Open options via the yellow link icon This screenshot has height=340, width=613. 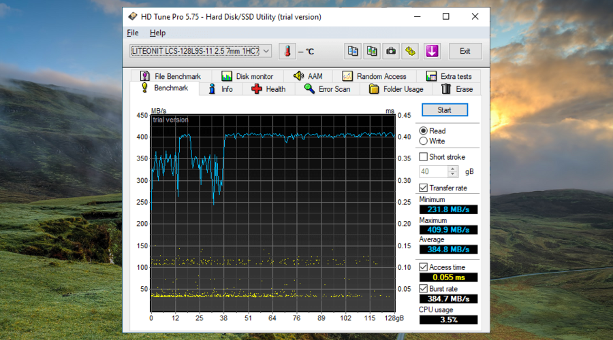410,51
